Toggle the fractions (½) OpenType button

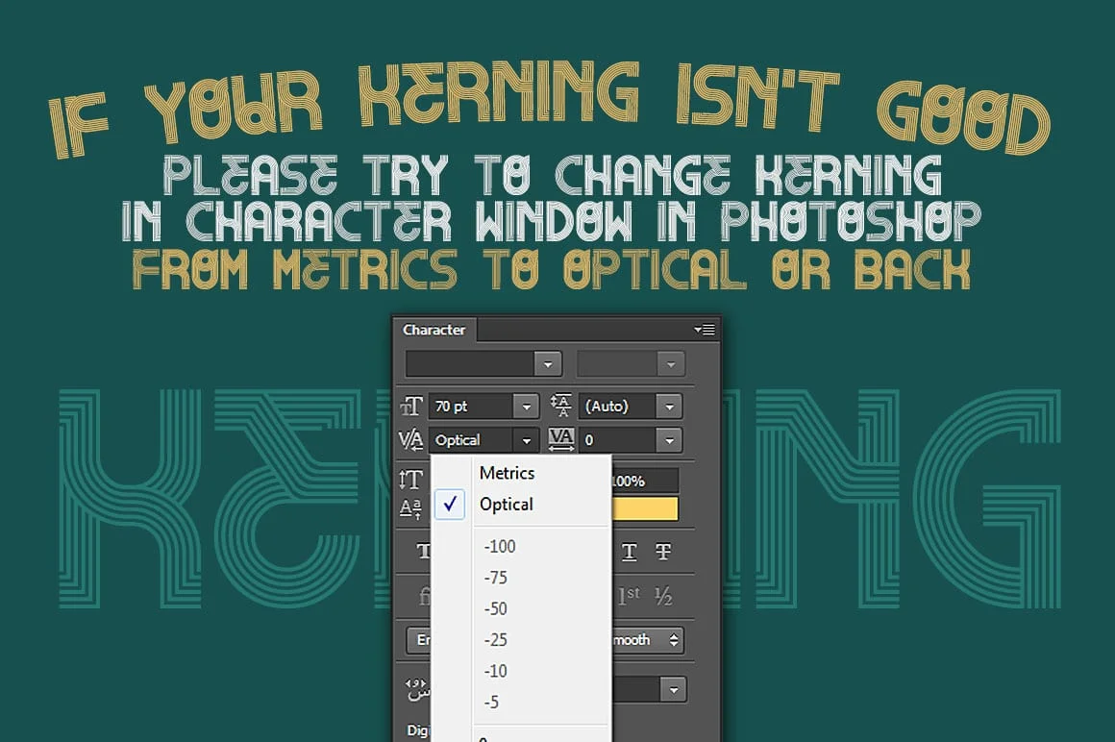pos(663,597)
